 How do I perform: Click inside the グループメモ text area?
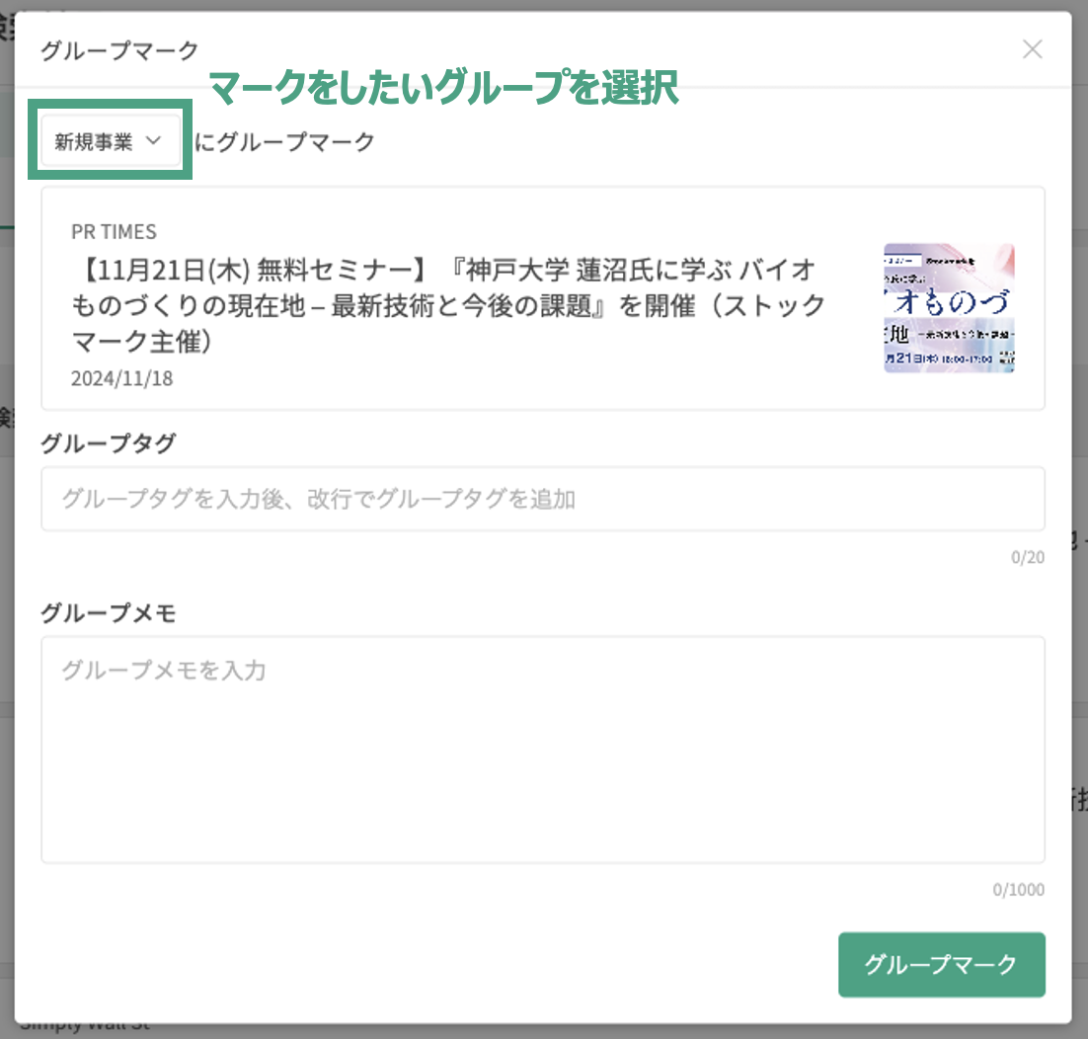[542, 750]
